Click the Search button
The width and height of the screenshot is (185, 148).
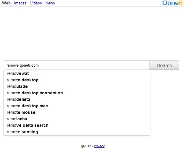coord(164,65)
